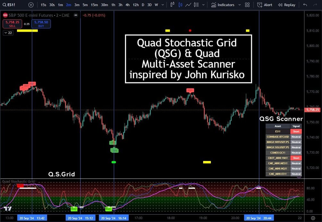Image resolution: width=322 pixels, height=222 pixels.
Task: Select the 30s timeframe
Action: point(52,5)
